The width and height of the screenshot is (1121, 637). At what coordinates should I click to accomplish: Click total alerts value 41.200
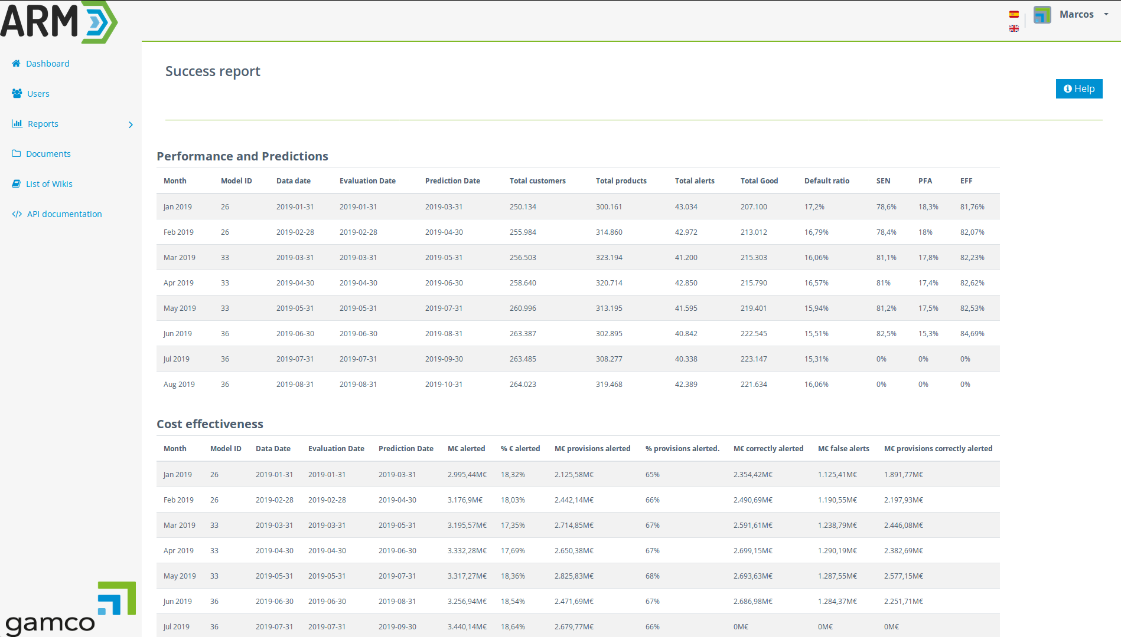pos(686,258)
